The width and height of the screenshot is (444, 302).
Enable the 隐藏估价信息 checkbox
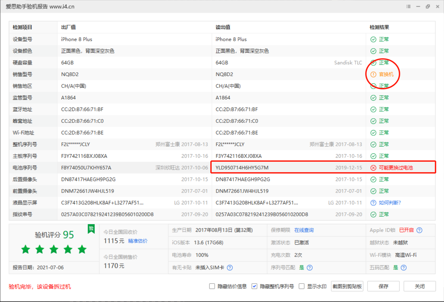coord(212,286)
